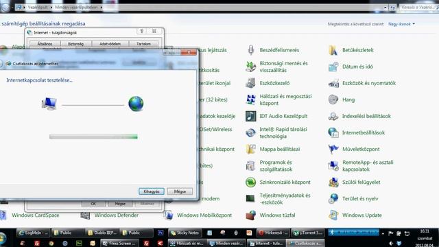Open RemoteApp- és asztali kapcsolatok icon
This screenshot has width=439, height=247.
tap(333, 166)
